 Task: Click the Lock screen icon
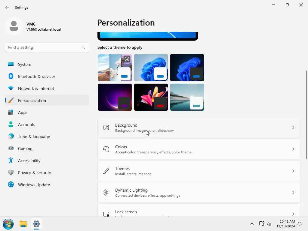(106, 214)
